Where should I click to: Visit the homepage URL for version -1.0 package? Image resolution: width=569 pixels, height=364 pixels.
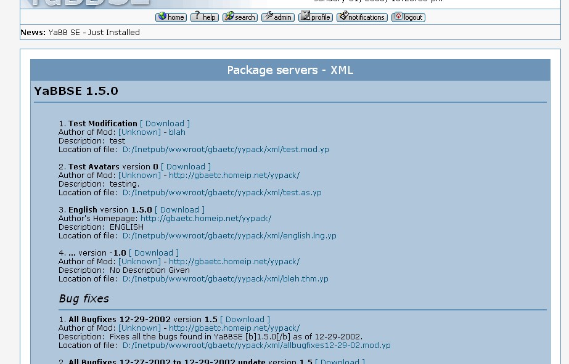pyautogui.click(x=234, y=262)
